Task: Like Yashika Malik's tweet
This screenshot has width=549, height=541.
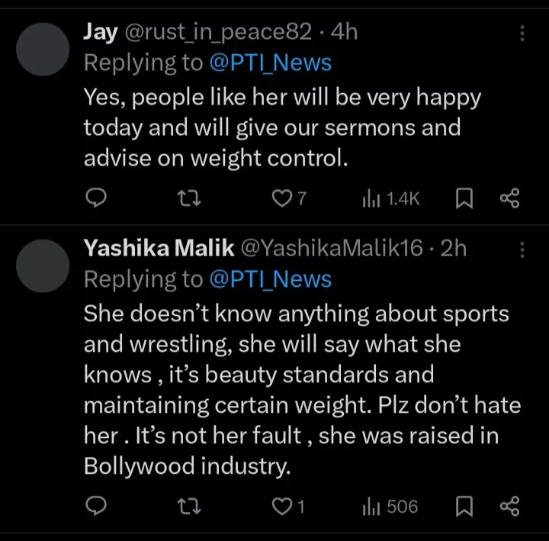Action: pyautogui.click(x=282, y=506)
